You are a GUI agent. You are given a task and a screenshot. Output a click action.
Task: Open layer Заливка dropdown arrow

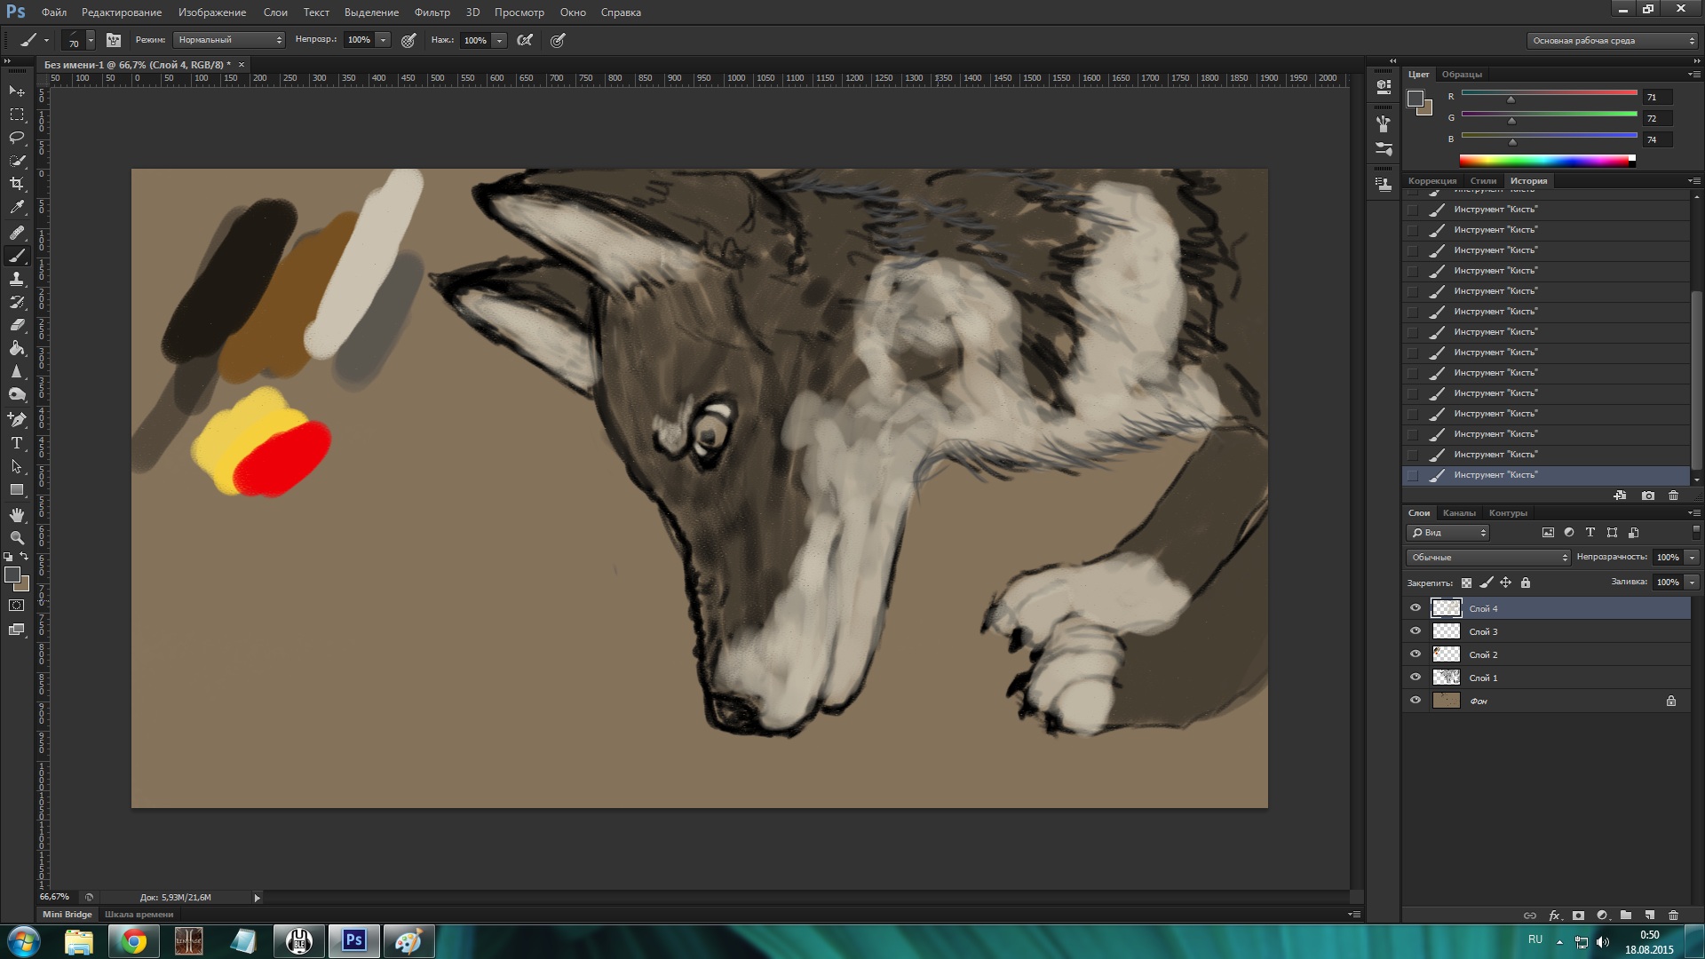tap(1692, 583)
